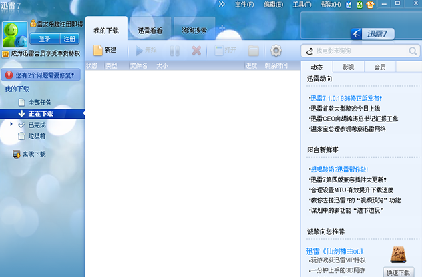This screenshot has height=277, width=422.
Task: Click the VIP badge icon beside member text
Action: click(x=5, y=54)
